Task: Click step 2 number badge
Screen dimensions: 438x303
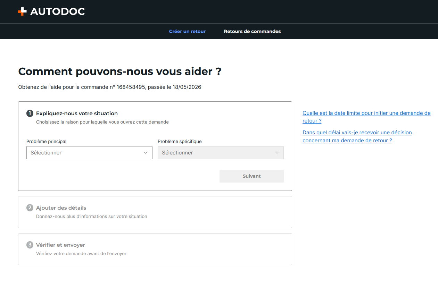Action: pyautogui.click(x=30, y=208)
